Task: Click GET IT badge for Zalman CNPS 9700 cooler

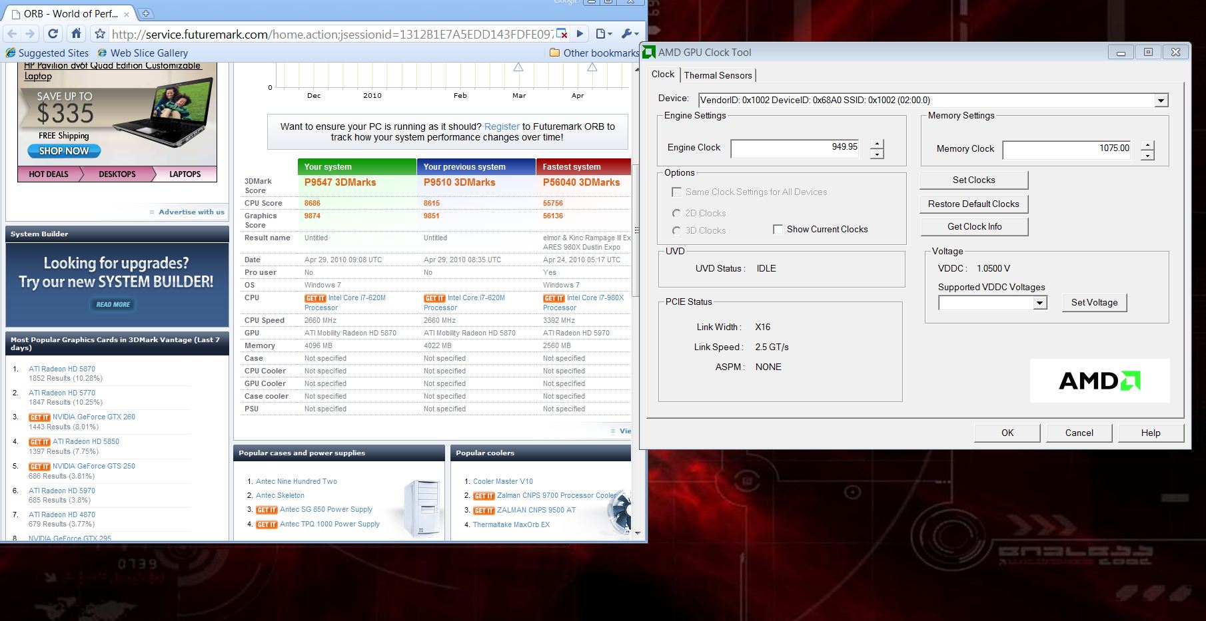Action: click(484, 496)
